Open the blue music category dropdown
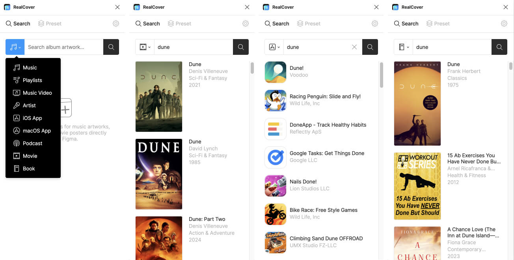This screenshot has width=514, height=260. click(x=15, y=47)
